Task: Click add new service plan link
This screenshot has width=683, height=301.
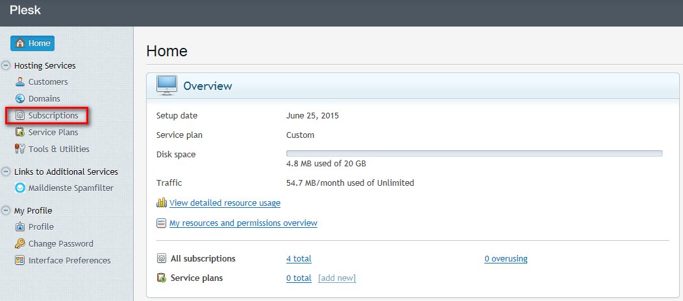Action: [x=337, y=278]
